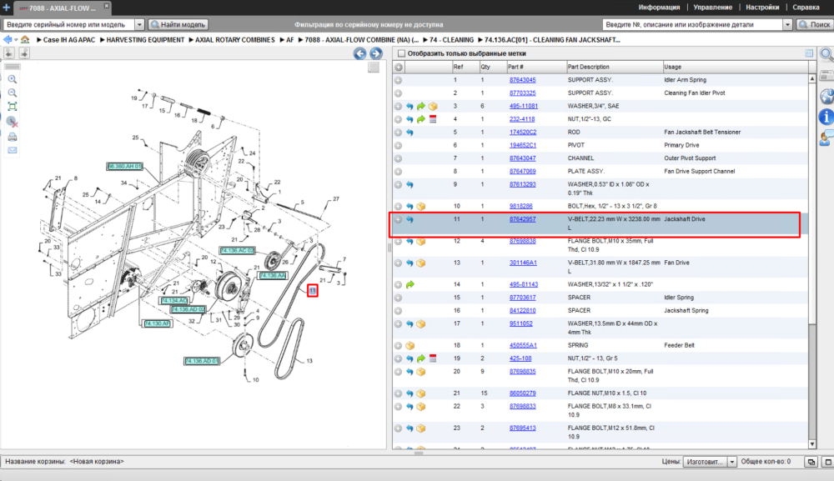Open part number 301146A1 link
The image size is (834, 481).
tap(523, 263)
